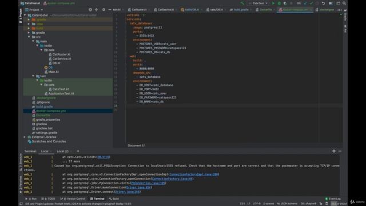Image resolution: width=366 pixels, height=206 pixels.
Task: Open the ConnectionFactoryImpl.java:280 link
Action: click(194, 175)
